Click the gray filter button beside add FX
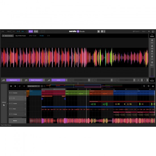This screenshot has height=156, width=156. [36, 31]
